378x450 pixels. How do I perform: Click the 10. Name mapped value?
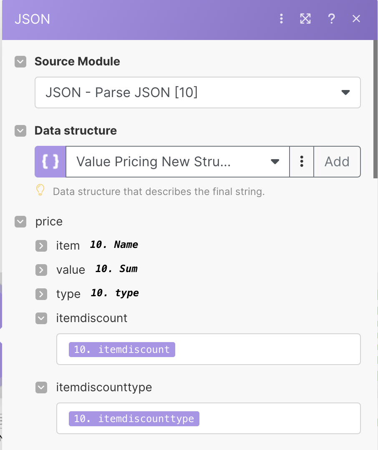(x=114, y=245)
